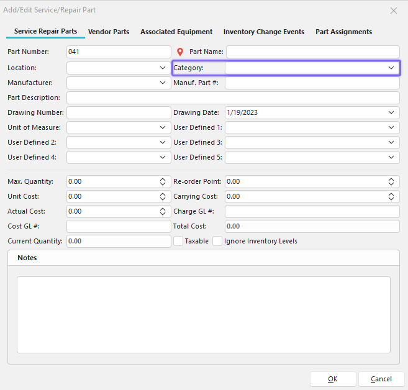Screen dimensions: 408x390
Task: Expand the Unit of Measure dropdown
Action: pyautogui.click(x=163, y=127)
